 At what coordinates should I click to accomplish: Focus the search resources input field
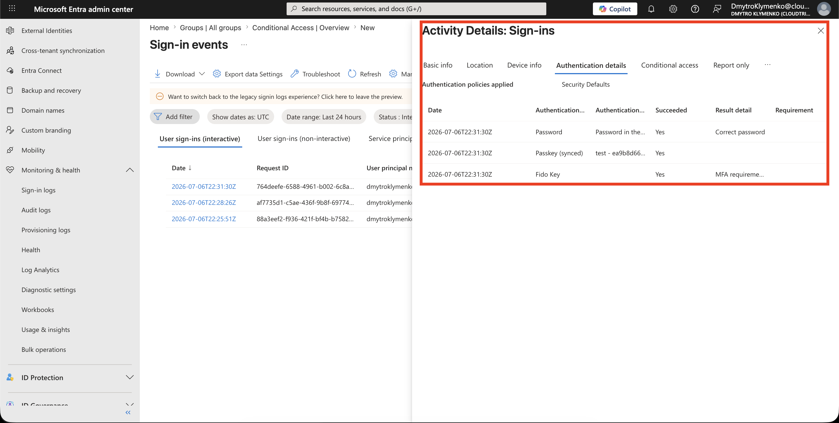[x=416, y=9]
